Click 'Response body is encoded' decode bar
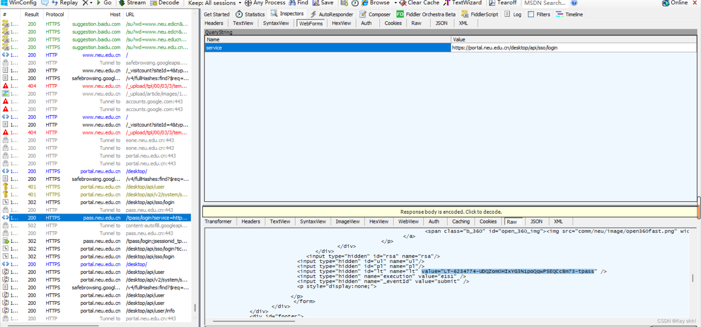 click(451, 212)
